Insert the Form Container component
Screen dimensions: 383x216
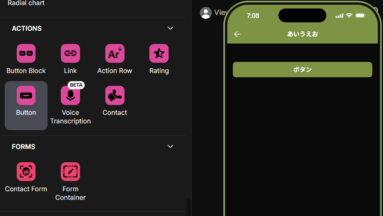coord(70,172)
